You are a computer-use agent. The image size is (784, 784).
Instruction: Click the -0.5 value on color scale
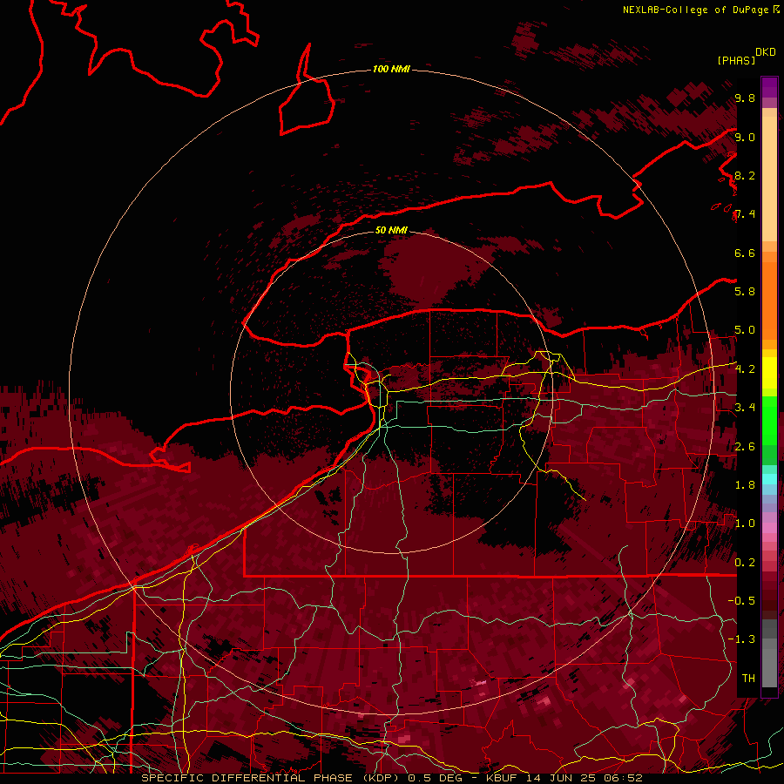click(741, 601)
